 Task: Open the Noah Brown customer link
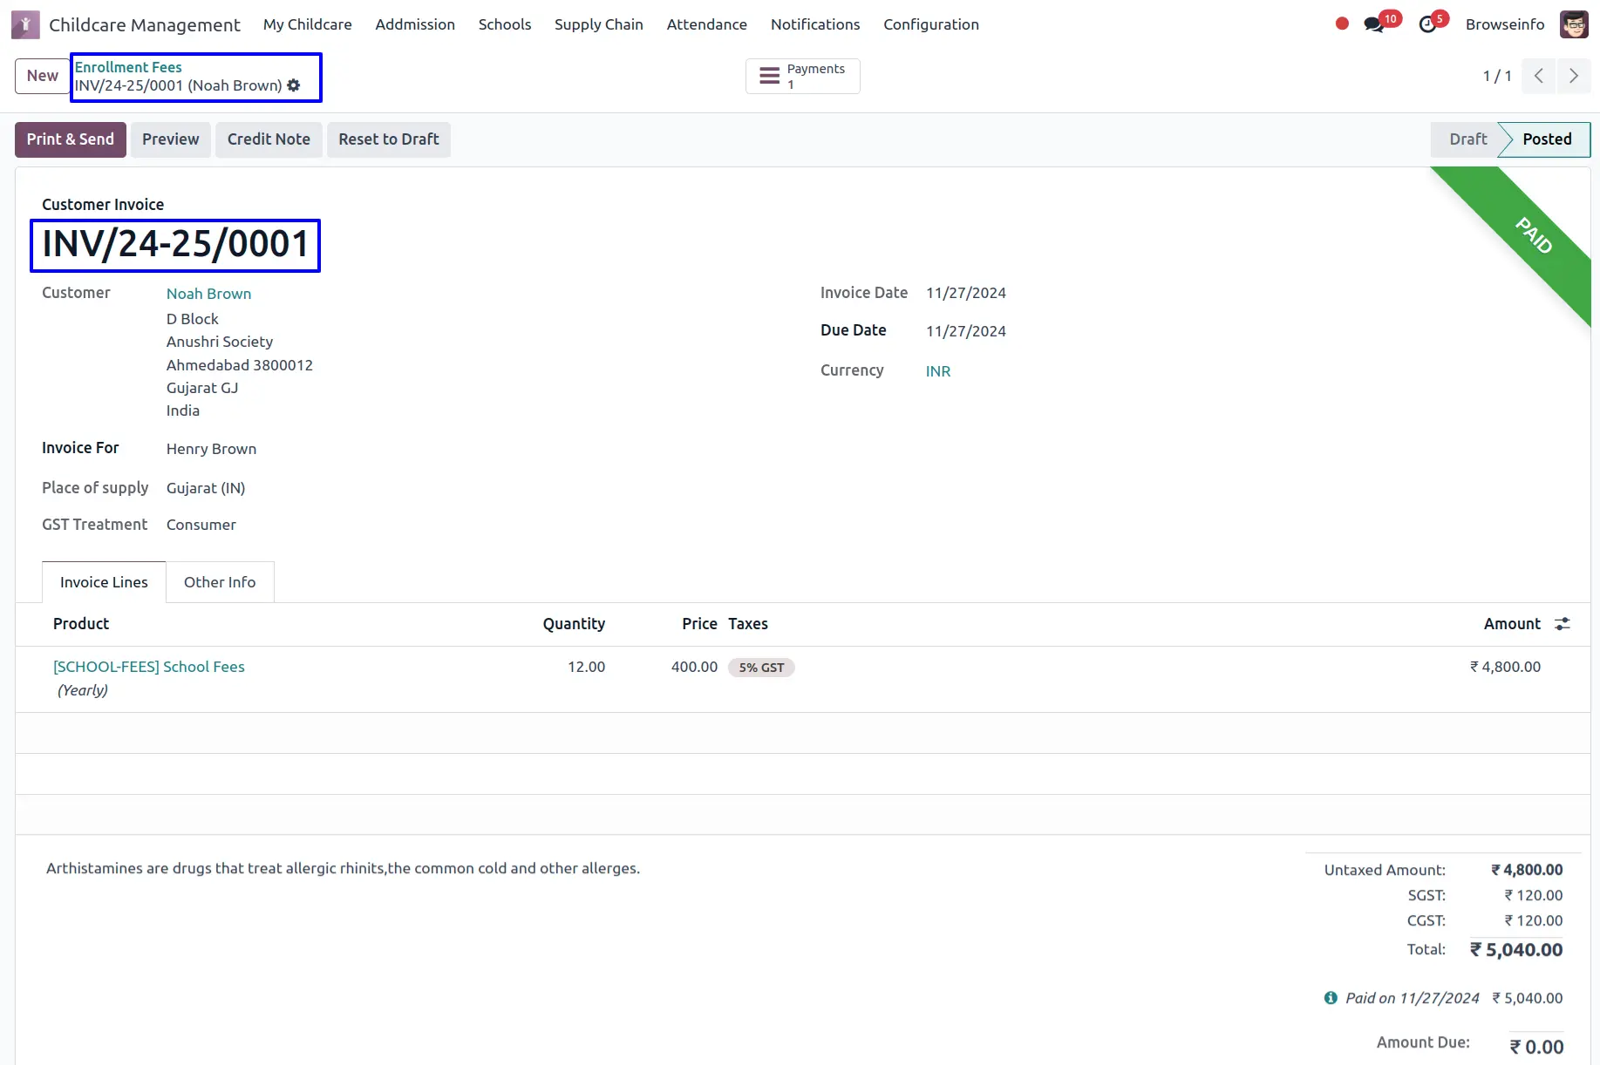point(208,294)
